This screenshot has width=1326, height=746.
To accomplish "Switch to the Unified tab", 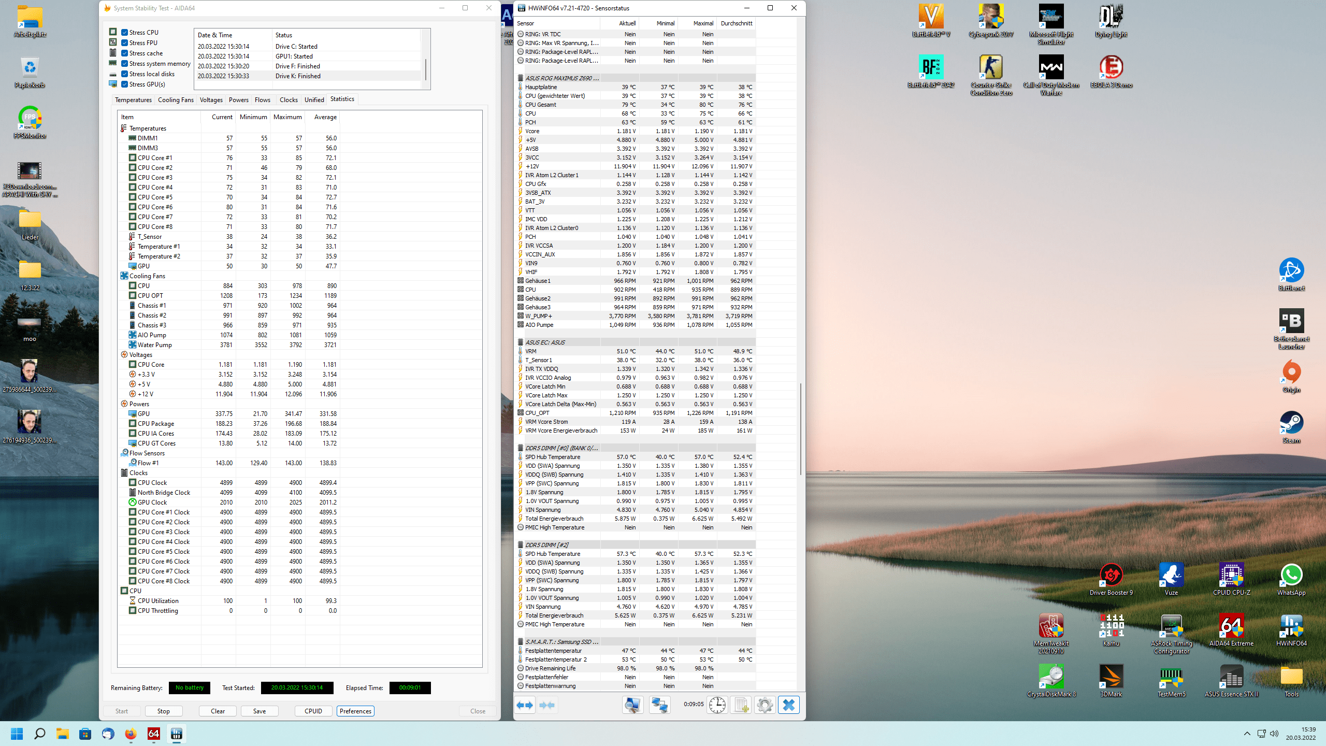I will coord(314,99).
